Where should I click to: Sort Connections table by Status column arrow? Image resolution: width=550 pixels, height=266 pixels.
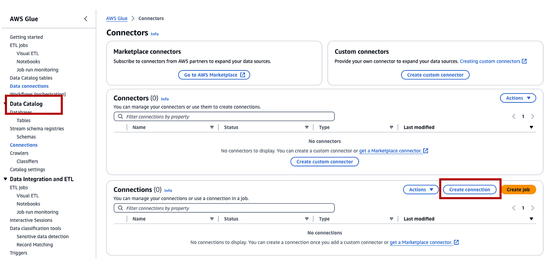(x=307, y=219)
